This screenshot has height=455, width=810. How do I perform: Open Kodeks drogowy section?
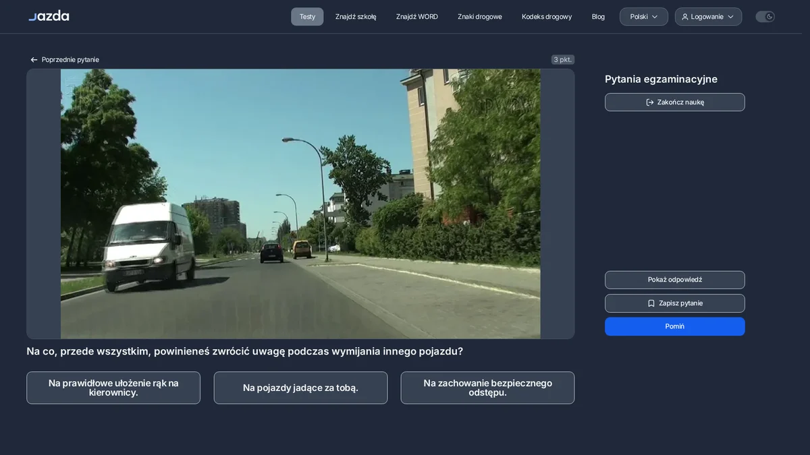tap(547, 17)
